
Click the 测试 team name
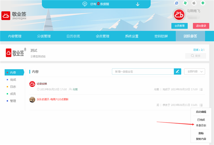click(34, 51)
